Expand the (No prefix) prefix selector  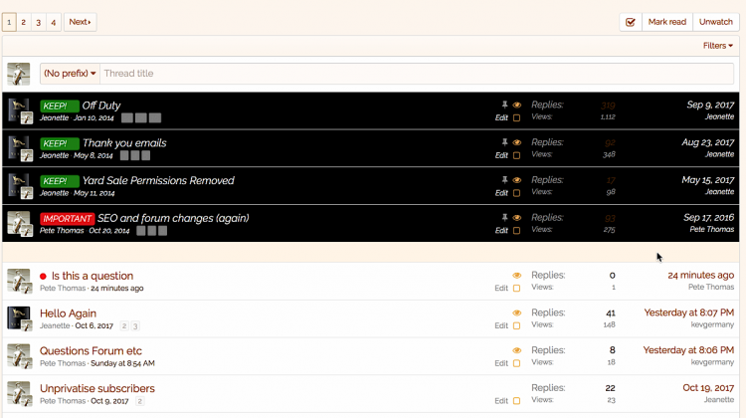coord(70,74)
